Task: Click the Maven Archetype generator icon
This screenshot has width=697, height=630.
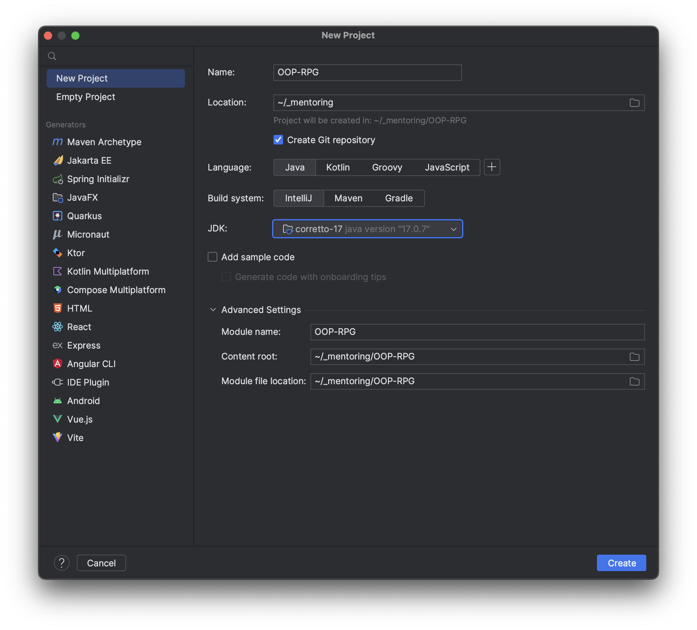Action: point(57,142)
